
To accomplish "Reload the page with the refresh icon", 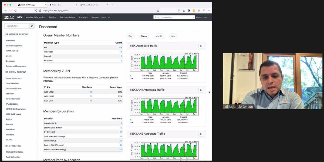I will click(x=15, y=11).
